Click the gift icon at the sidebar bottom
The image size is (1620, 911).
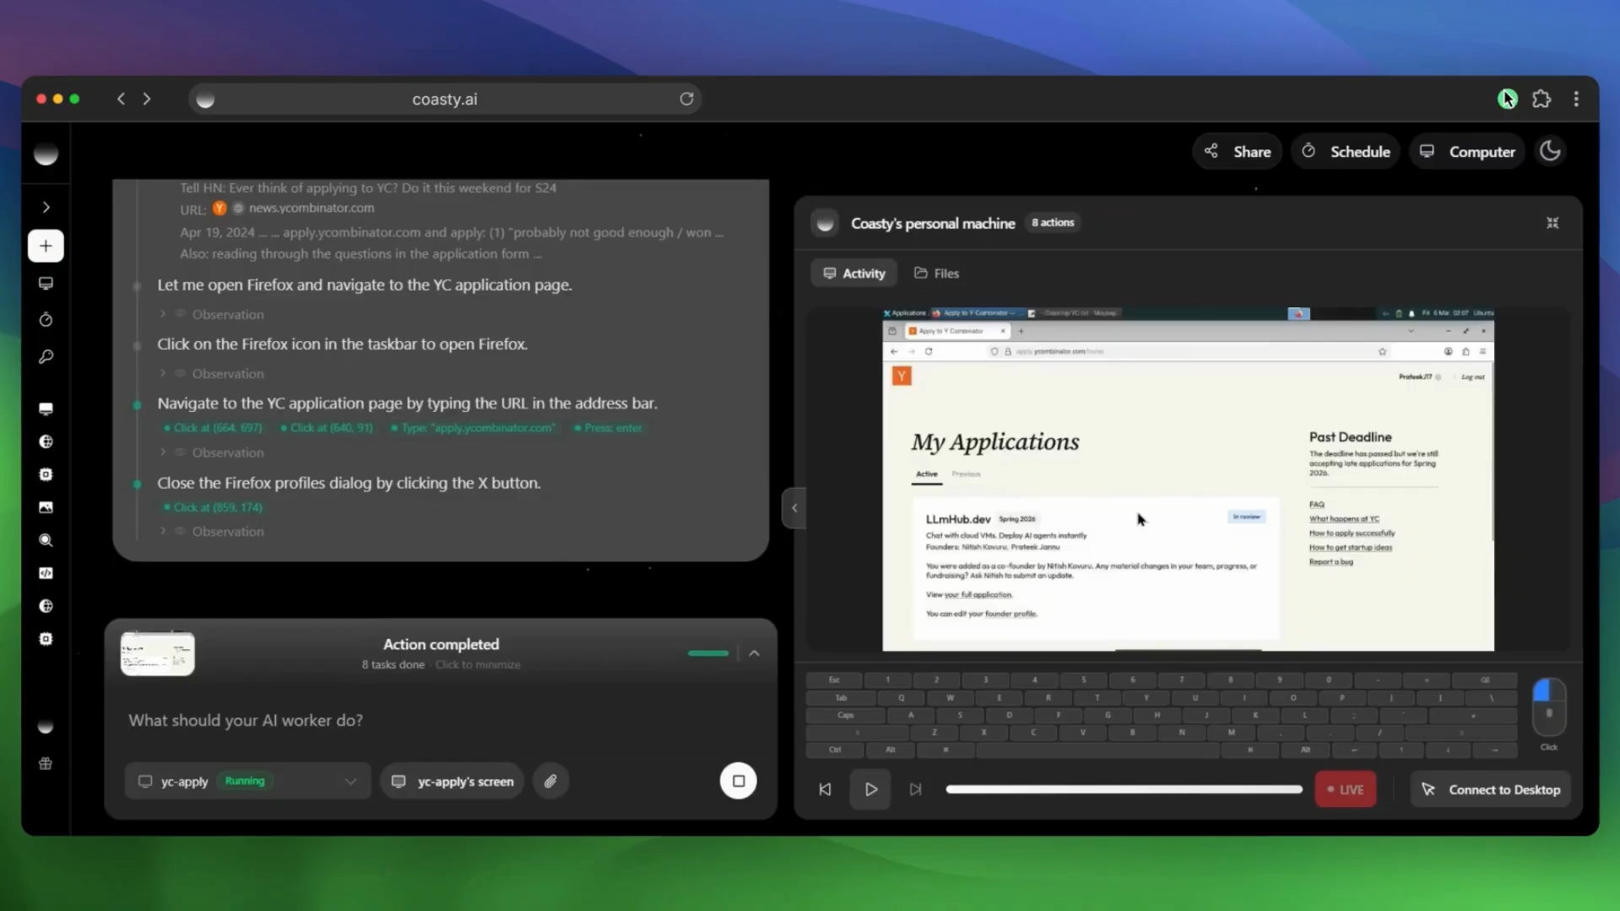(x=46, y=764)
